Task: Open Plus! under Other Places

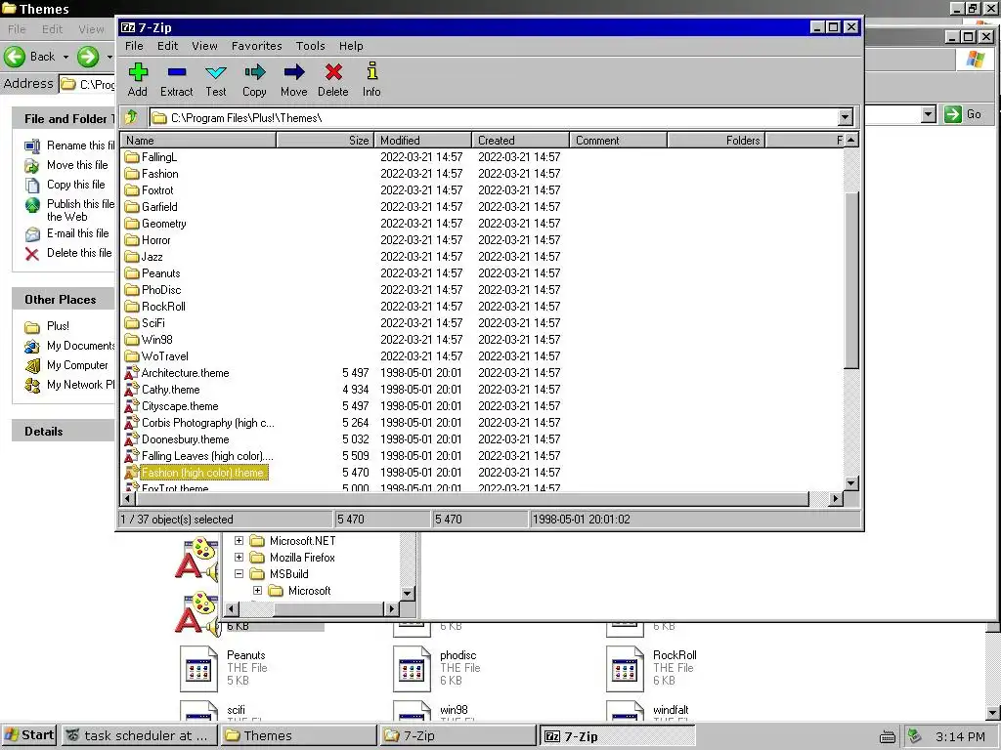Action: (x=47, y=326)
